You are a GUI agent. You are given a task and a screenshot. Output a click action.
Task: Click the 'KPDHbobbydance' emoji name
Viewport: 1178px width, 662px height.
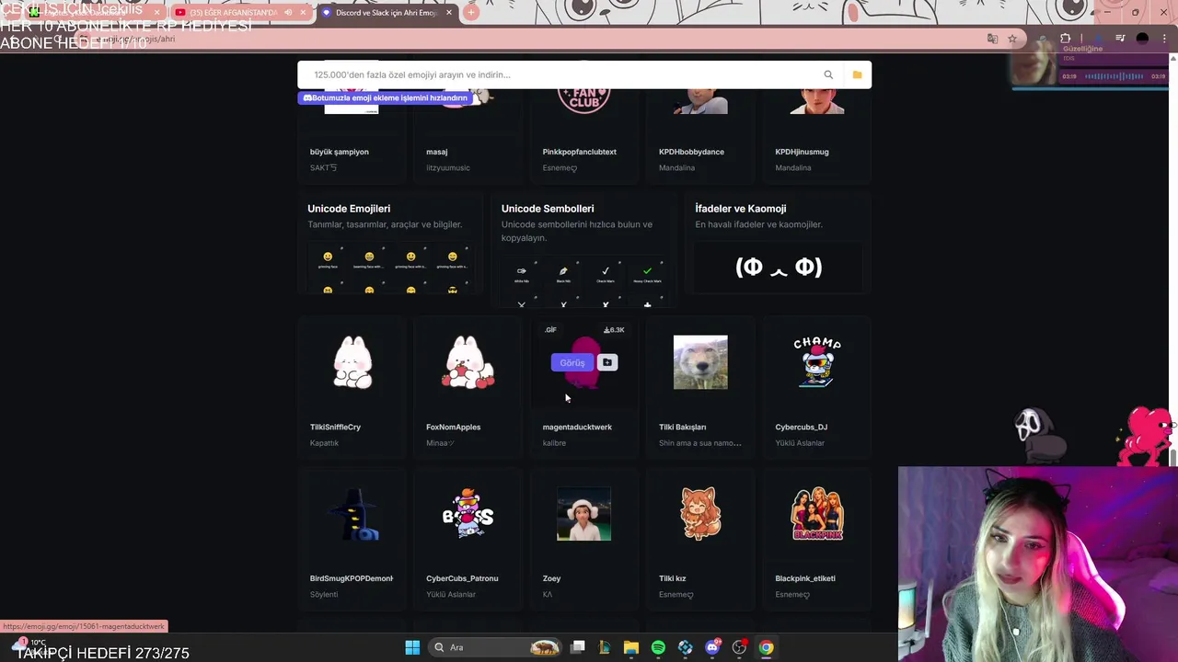pos(691,152)
